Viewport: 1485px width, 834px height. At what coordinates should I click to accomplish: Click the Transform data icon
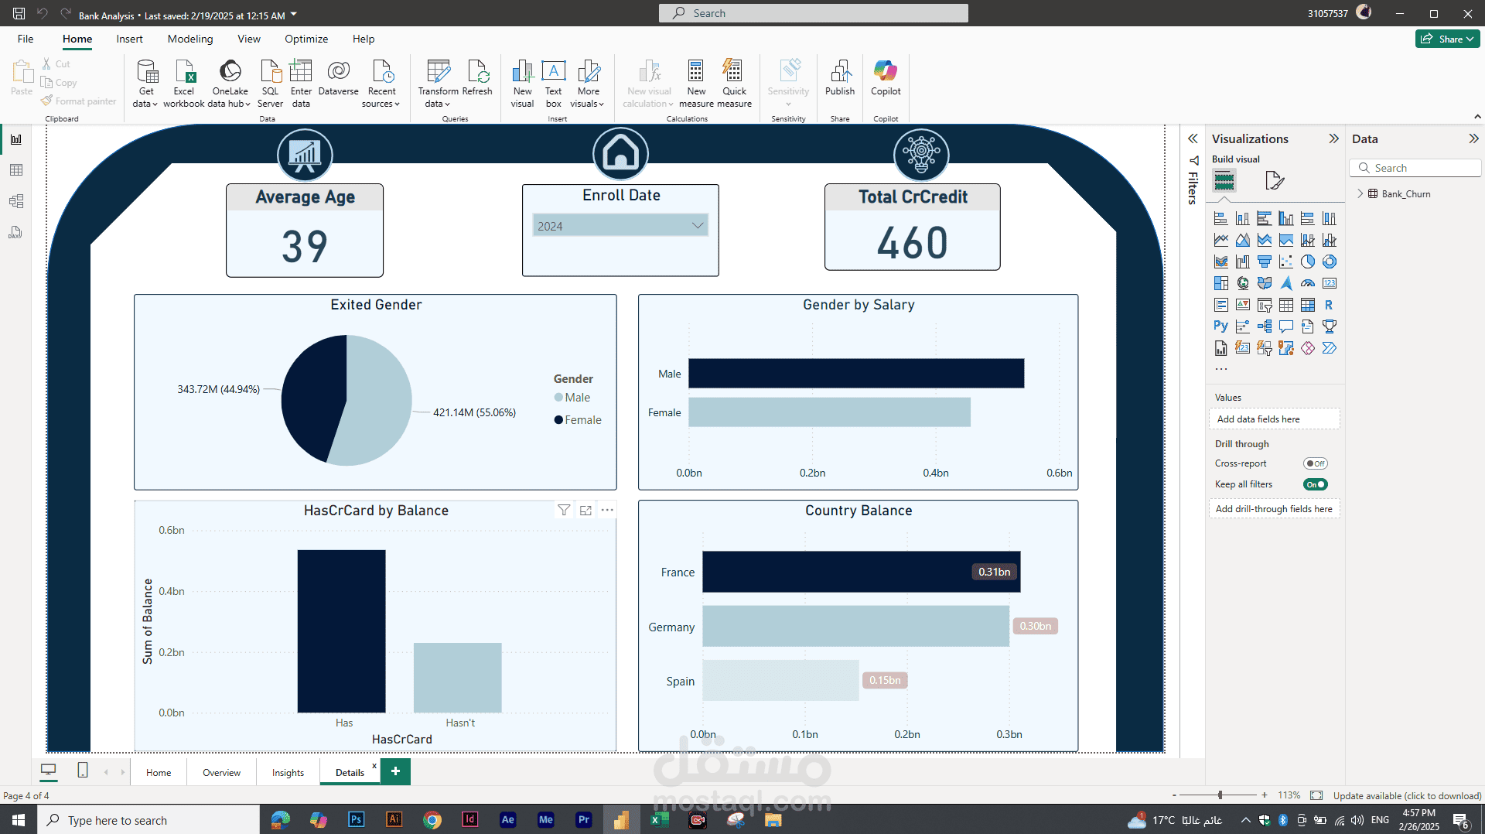438,72
